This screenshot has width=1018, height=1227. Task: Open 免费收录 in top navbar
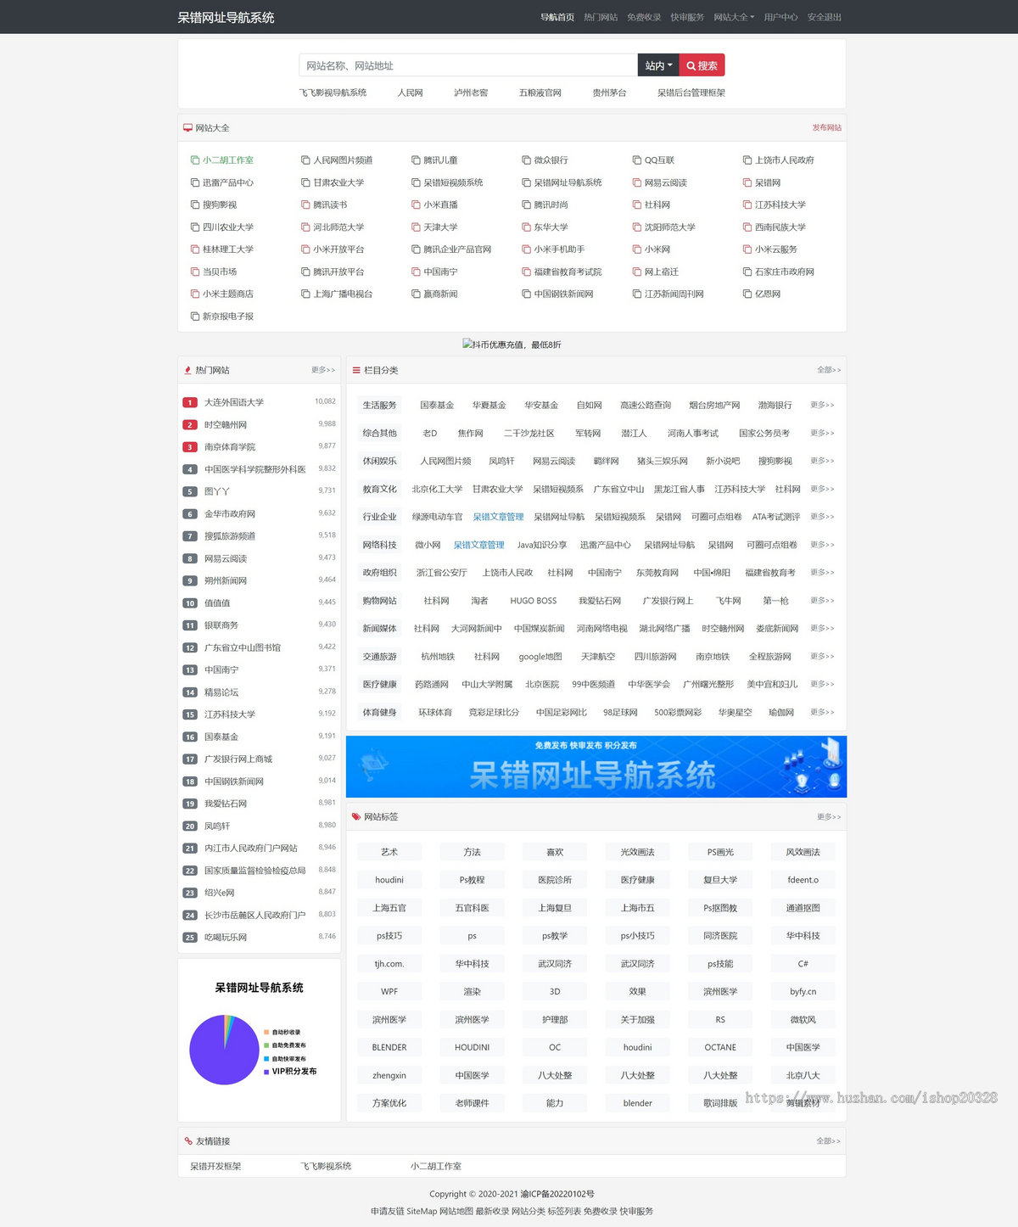point(644,17)
